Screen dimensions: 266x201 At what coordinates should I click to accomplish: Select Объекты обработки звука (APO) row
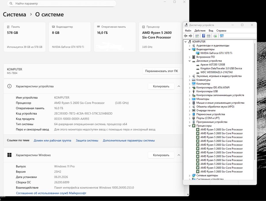coord(215,107)
